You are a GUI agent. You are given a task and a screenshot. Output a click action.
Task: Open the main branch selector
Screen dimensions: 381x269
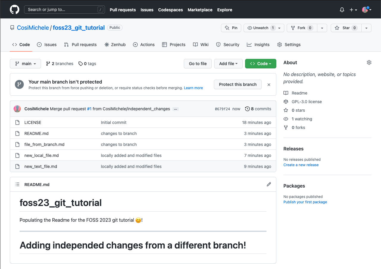[x=25, y=64]
